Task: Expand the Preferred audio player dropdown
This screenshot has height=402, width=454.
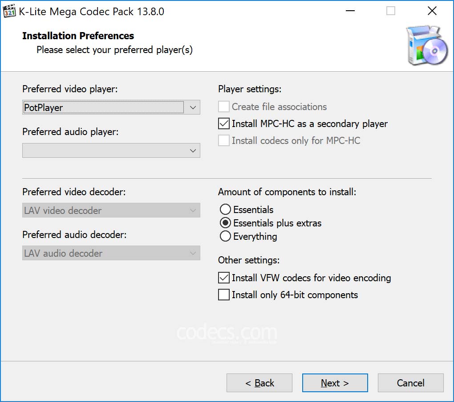Action: point(111,151)
